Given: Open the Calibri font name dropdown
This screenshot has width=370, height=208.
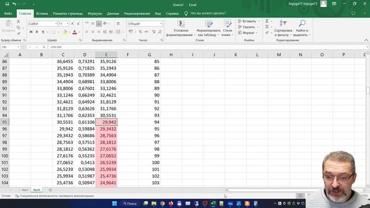Looking at the screenshot, I should click(56, 24).
